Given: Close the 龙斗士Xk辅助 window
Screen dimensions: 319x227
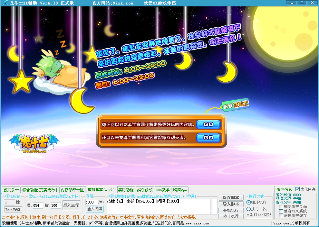Looking at the screenshot, I should (312, 3).
